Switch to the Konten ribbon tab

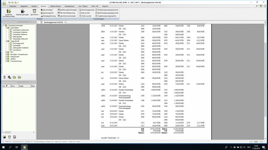(34, 6)
